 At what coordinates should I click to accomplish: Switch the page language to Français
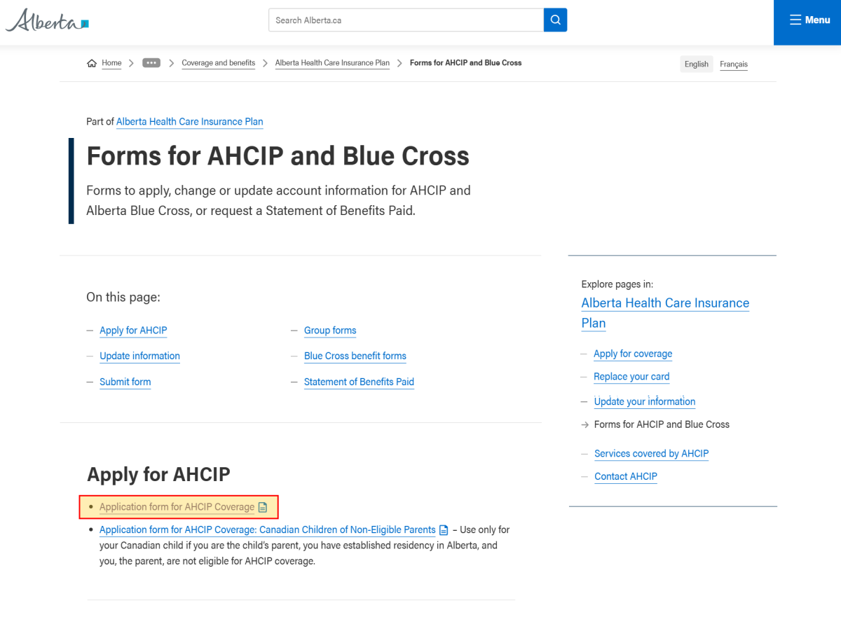point(733,64)
